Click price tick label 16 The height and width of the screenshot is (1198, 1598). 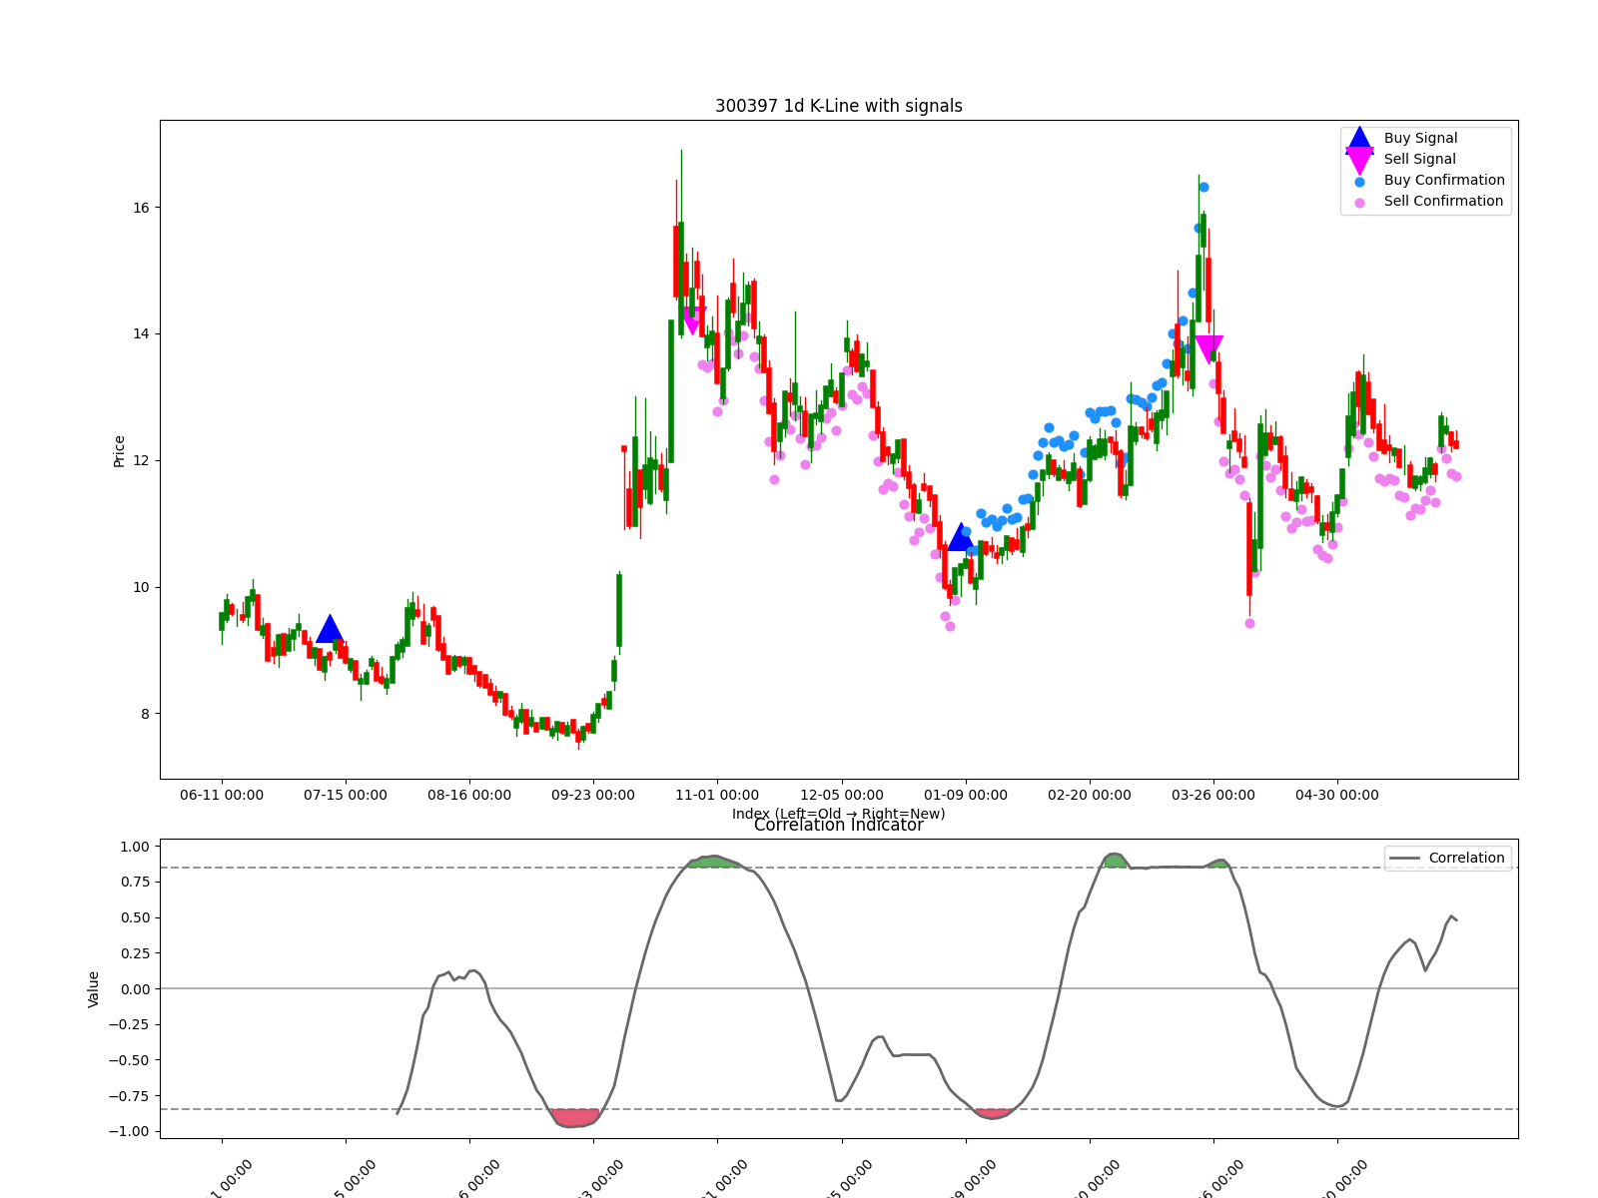point(141,208)
